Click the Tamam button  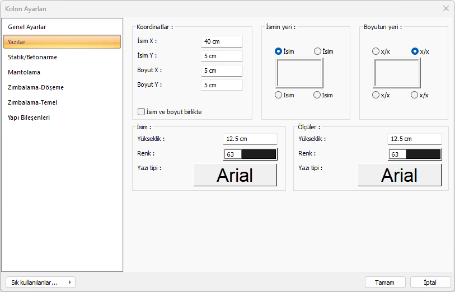(x=385, y=282)
